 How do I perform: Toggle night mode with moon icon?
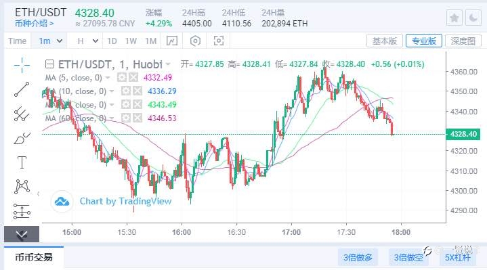tap(473, 18)
